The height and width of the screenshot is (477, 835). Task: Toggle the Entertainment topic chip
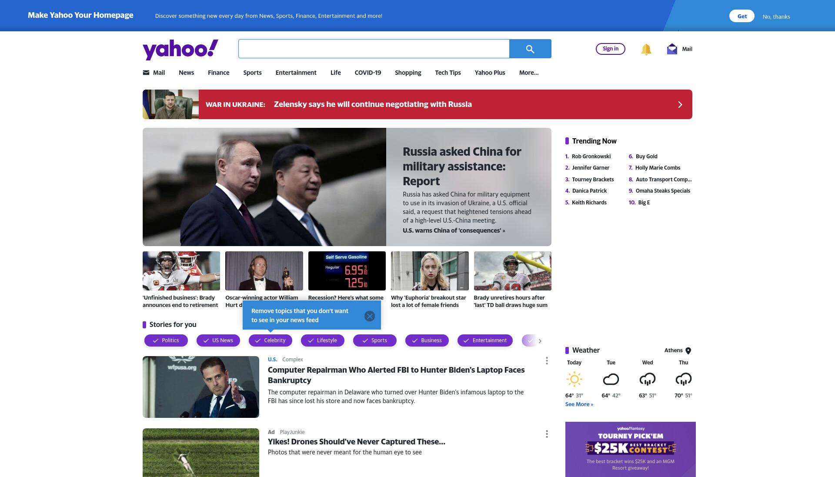485,340
